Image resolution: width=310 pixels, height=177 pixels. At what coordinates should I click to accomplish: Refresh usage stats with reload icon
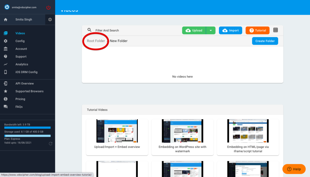(x=50, y=143)
